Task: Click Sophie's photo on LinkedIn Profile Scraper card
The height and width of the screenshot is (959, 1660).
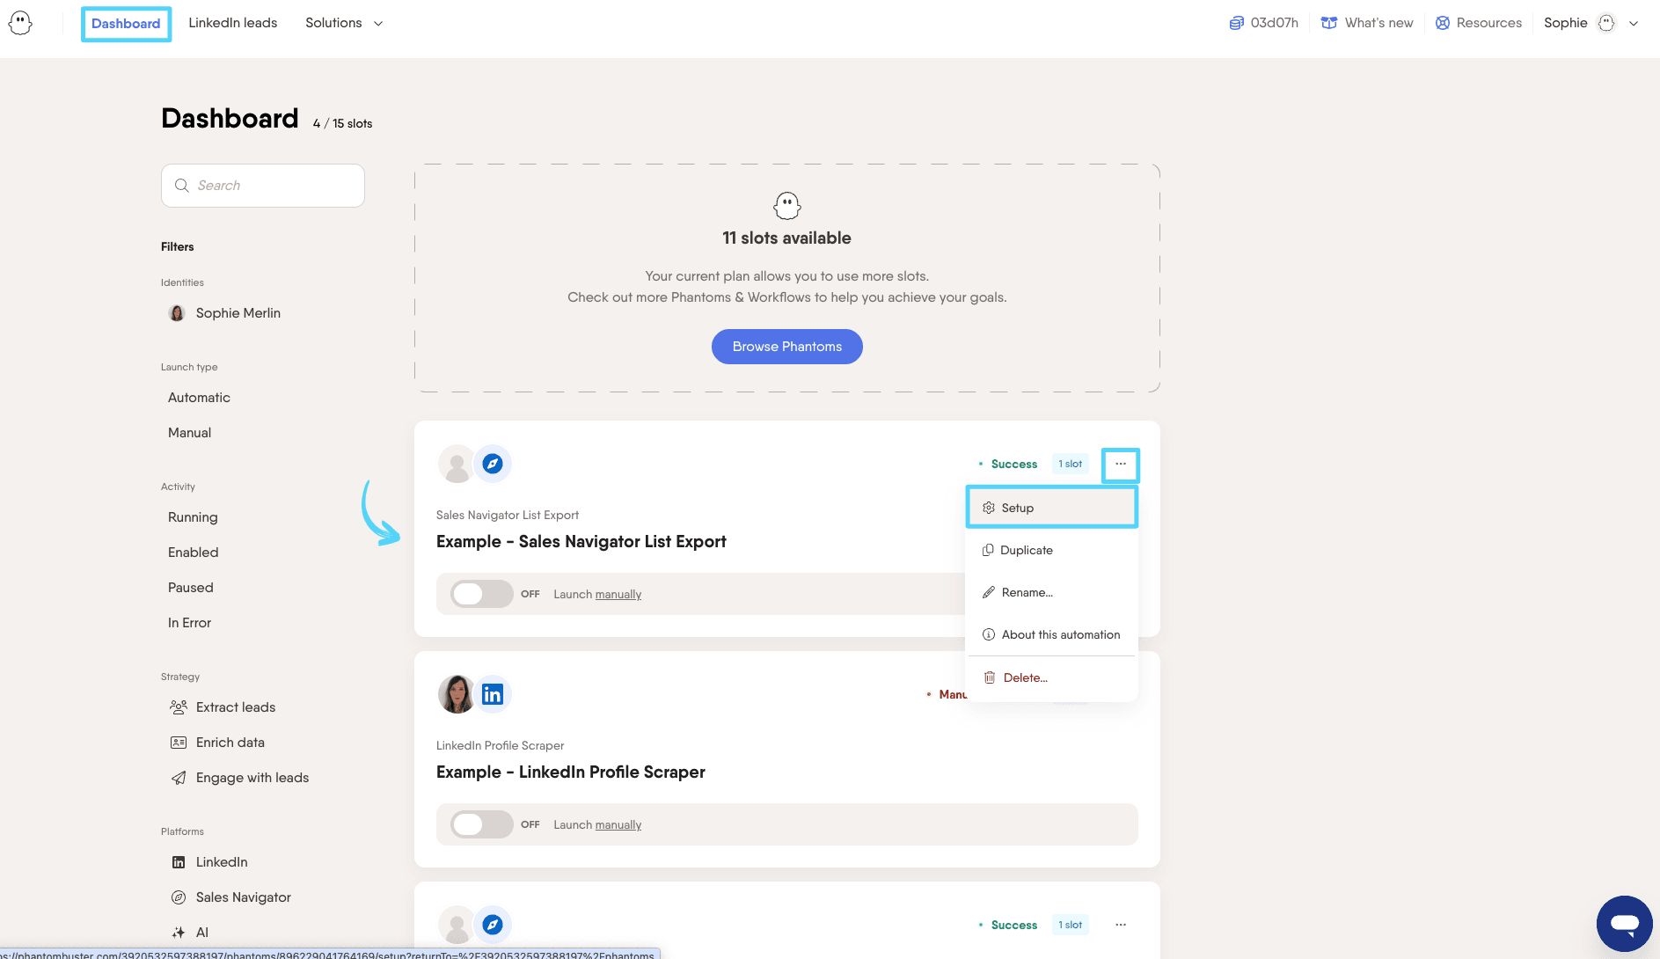Action: pyautogui.click(x=457, y=694)
